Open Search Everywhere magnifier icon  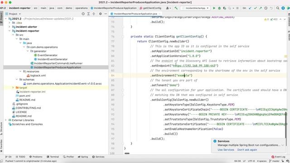(278, 8)
